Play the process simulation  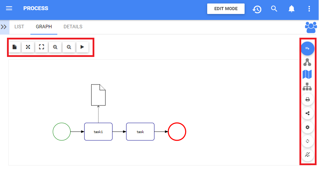[x=82, y=47]
